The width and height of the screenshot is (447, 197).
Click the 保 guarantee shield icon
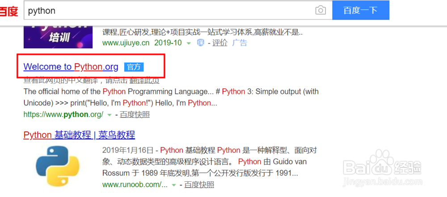[201, 43]
